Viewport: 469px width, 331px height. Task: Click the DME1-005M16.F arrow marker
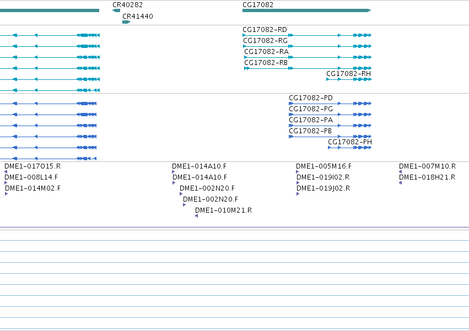point(297,172)
